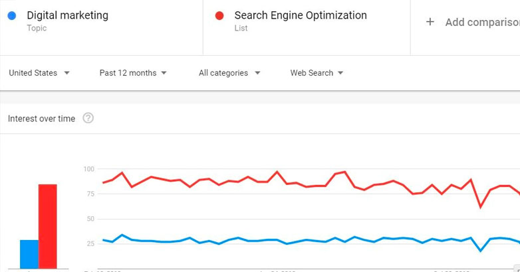Image resolution: width=520 pixels, height=272 pixels.
Task: Open the All categories dropdown
Action: click(x=229, y=73)
